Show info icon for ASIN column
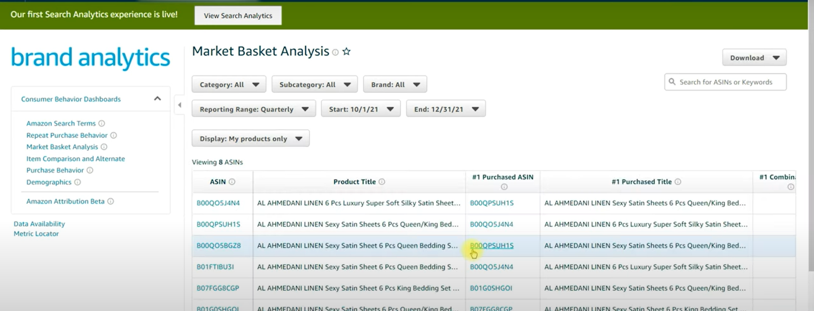The image size is (814, 311). pos(232,182)
